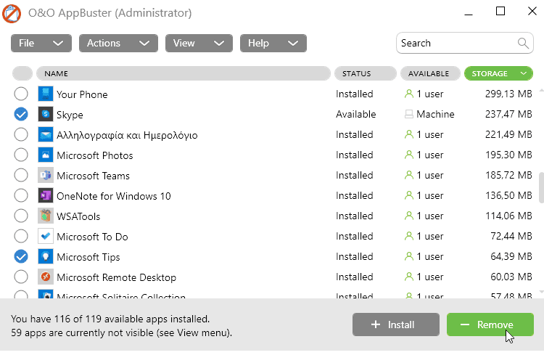
Task: Click the WSATools app icon
Action: pyautogui.click(x=46, y=216)
